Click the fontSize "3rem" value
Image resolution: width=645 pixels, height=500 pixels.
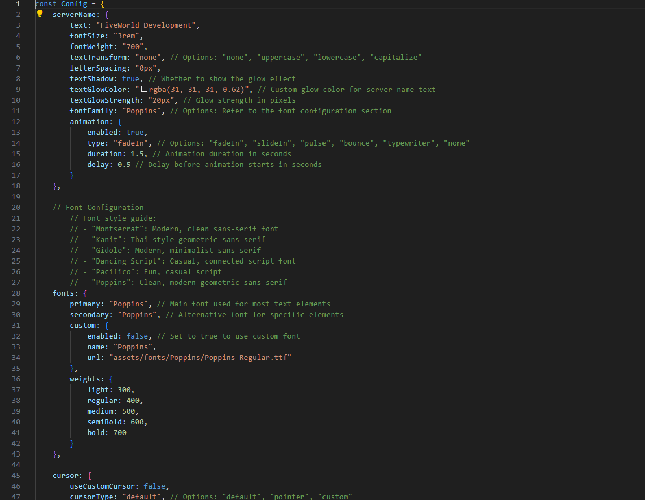pos(126,36)
